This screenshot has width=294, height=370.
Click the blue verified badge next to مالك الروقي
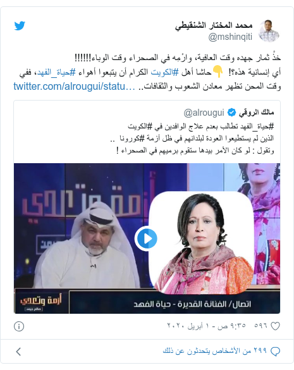pyautogui.click(x=231, y=113)
